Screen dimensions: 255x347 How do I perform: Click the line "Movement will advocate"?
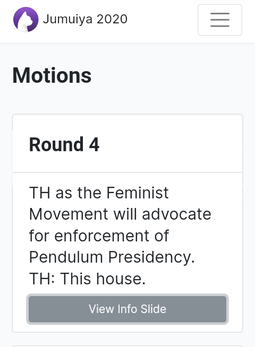point(120,214)
